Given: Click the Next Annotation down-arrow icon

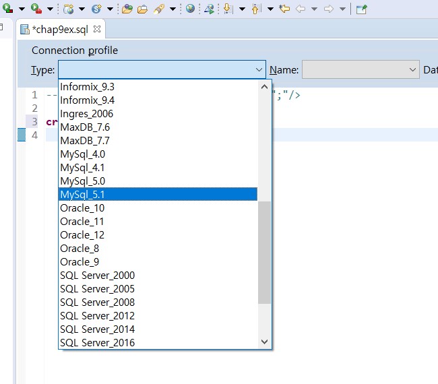Looking at the screenshot, I should pyautogui.click(x=228, y=9).
